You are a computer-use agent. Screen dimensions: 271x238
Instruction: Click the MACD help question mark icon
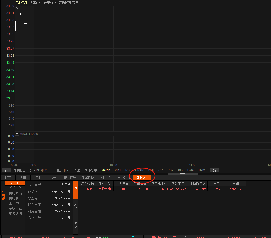click(17, 134)
